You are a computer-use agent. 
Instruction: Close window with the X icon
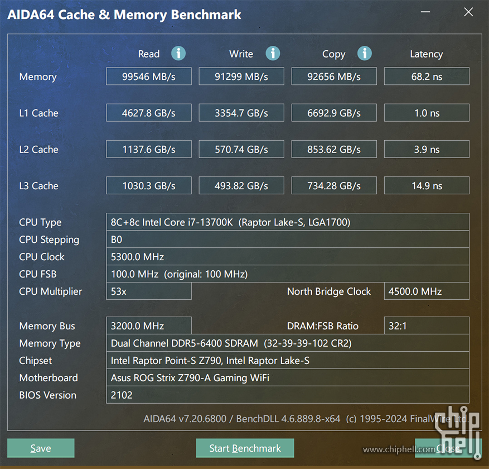click(x=468, y=12)
